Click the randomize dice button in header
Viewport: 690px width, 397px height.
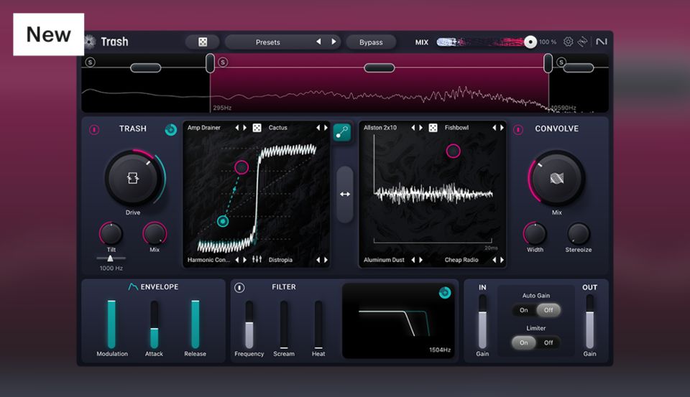[x=202, y=42]
